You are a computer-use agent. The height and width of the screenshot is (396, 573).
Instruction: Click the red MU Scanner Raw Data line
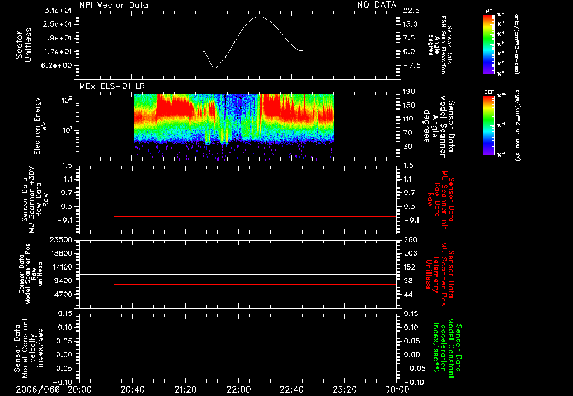tap(255, 216)
